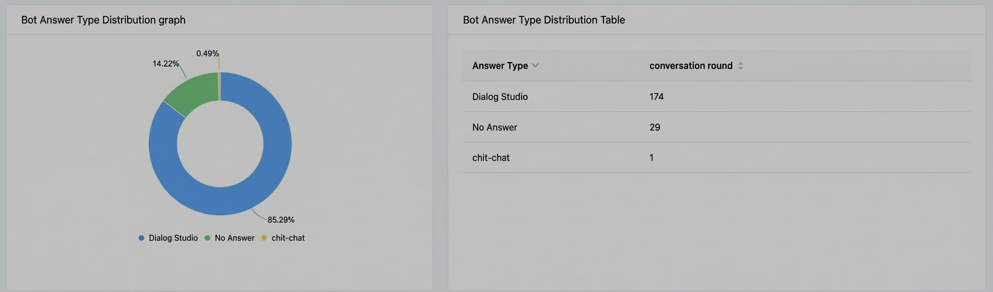Select the chit-chat table row
Viewport: 993px width, 292px height.
coord(717,157)
